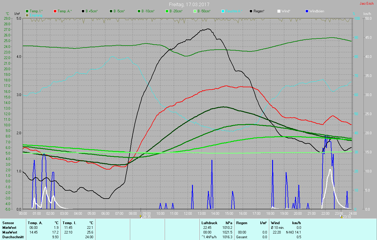
Task: Click the "Durchschnitt" row label
Action: pos(13,237)
